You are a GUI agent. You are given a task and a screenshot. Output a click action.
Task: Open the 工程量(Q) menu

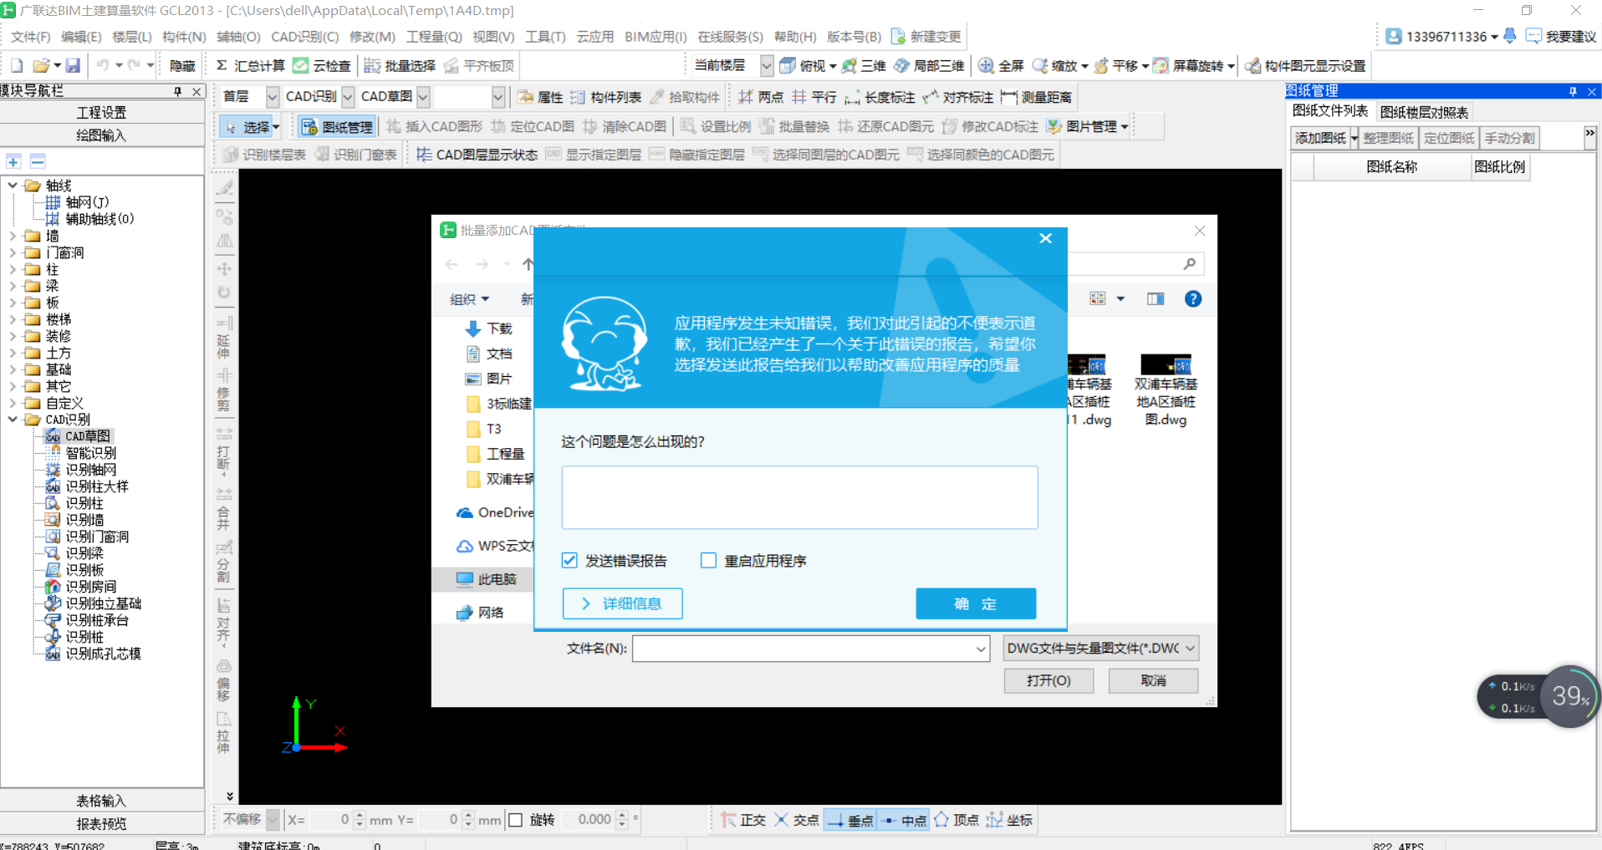(434, 37)
